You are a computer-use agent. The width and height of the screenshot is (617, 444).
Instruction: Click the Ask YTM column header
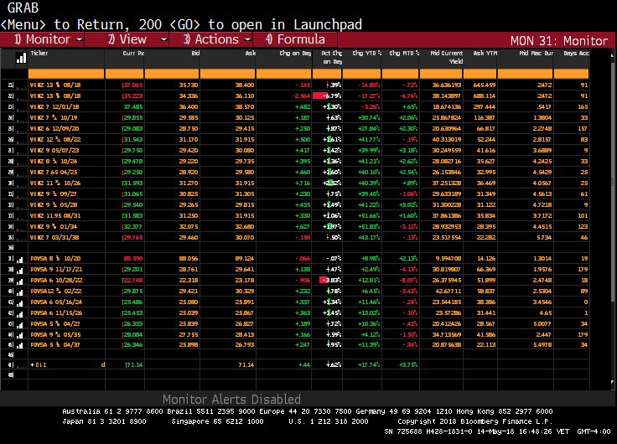coord(485,52)
